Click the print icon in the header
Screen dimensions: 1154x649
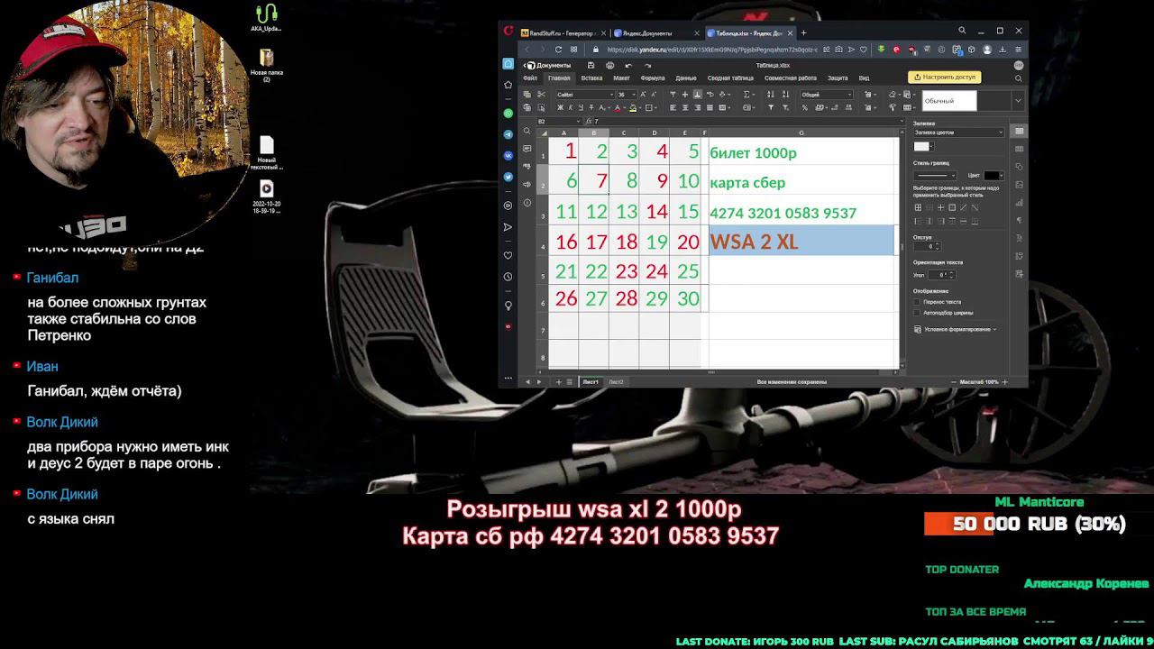609,65
